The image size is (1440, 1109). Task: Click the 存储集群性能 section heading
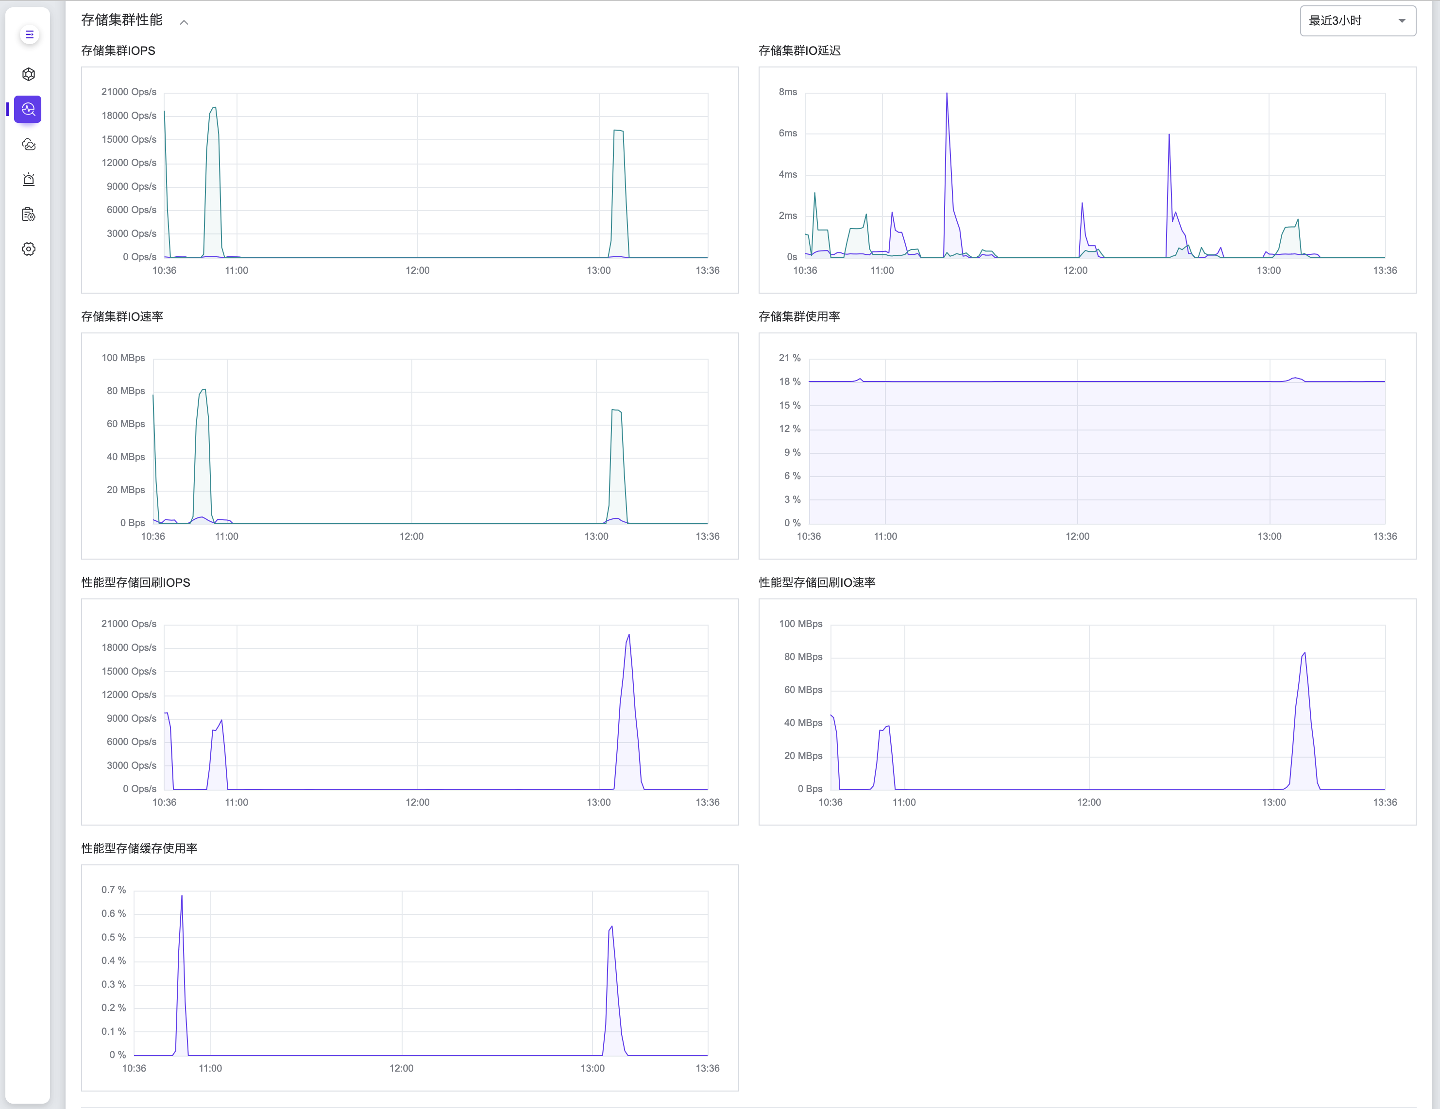[x=122, y=20]
